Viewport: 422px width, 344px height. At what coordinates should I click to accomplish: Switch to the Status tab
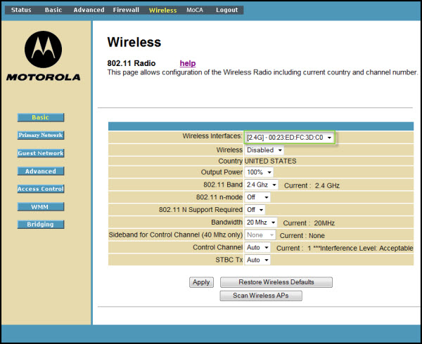21,10
